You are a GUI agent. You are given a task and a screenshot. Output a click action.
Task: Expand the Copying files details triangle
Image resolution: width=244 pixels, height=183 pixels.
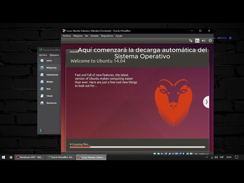[x=71, y=144]
